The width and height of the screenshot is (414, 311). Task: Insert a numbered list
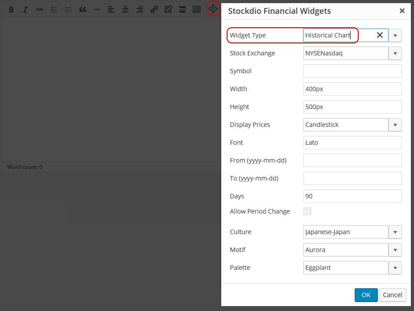pos(68,10)
